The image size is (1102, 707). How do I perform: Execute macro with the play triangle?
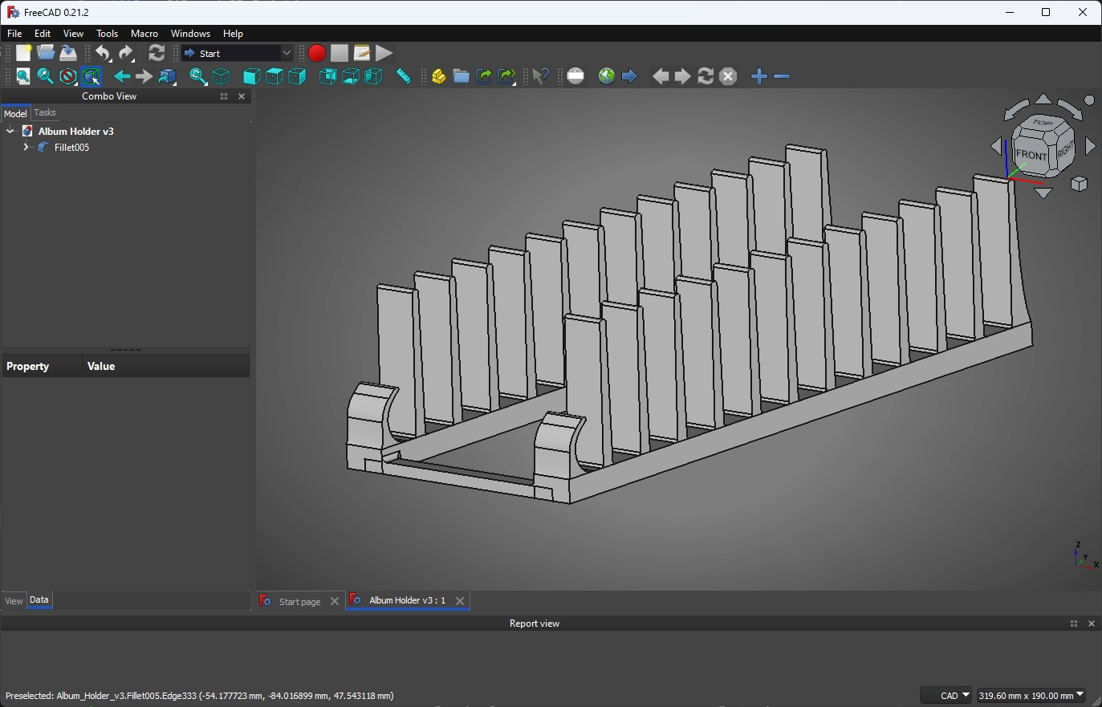[384, 53]
